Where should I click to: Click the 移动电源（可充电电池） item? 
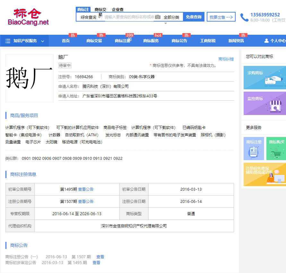[82, 142]
